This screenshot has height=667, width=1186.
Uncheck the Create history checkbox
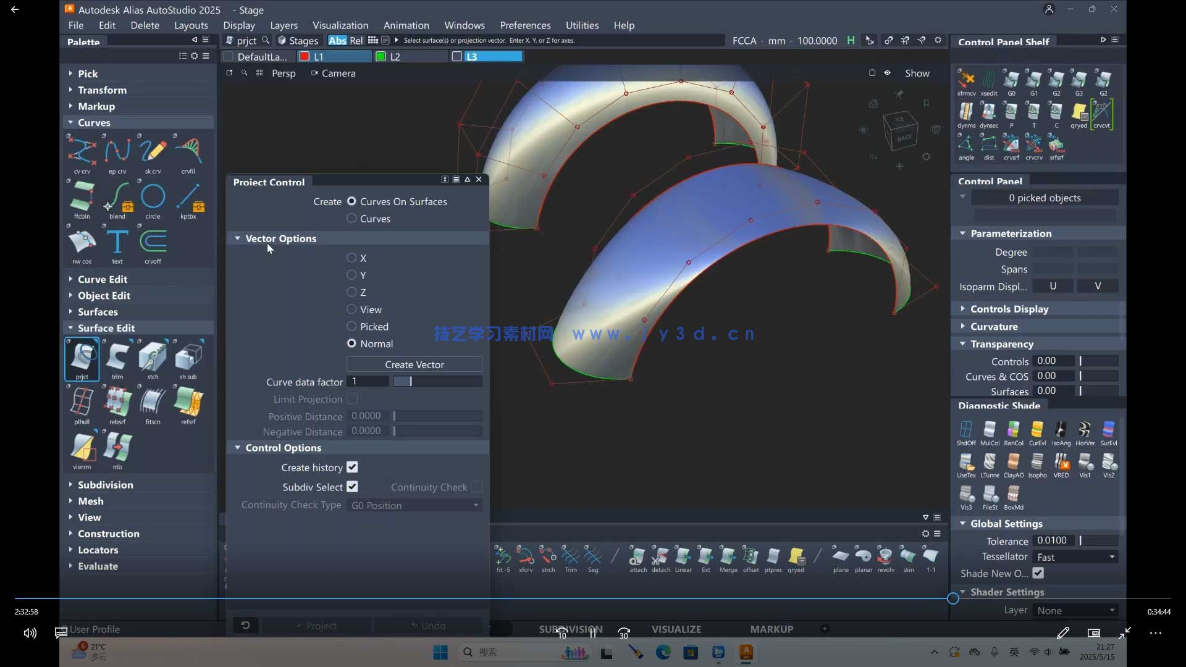(352, 468)
